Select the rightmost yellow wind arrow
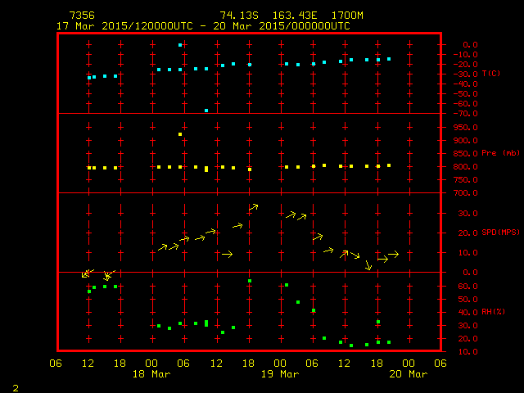 392,255
